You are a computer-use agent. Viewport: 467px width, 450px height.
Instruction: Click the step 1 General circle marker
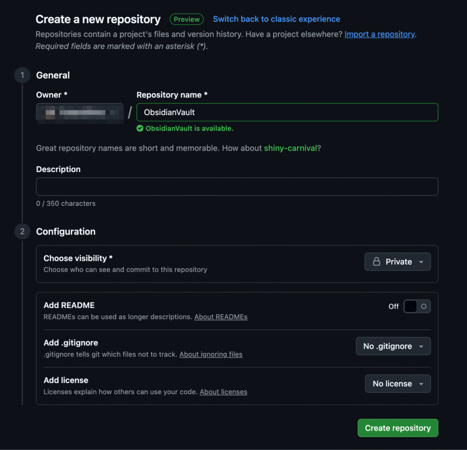22,75
